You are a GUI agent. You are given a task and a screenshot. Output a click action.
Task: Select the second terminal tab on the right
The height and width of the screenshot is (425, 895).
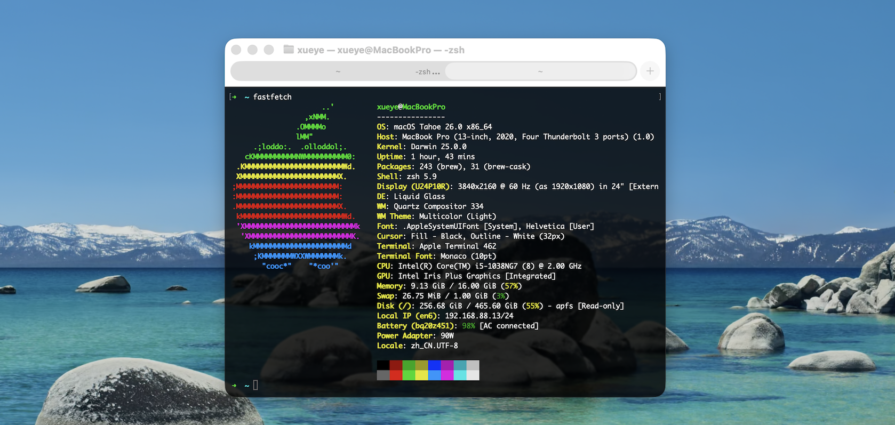click(540, 71)
